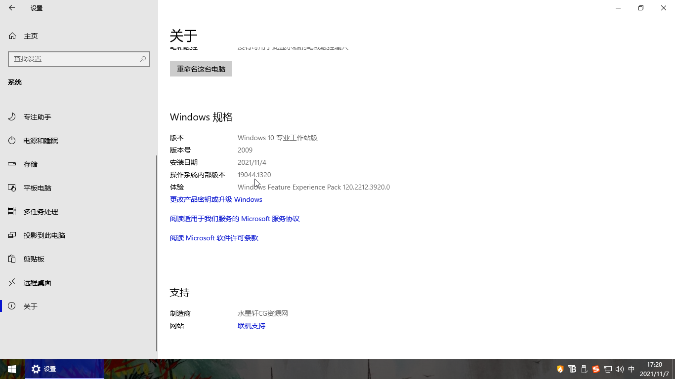The image size is (675, 379).
Task: Click the Windows 10 专业工作站版 text
Action: point(278,138)
